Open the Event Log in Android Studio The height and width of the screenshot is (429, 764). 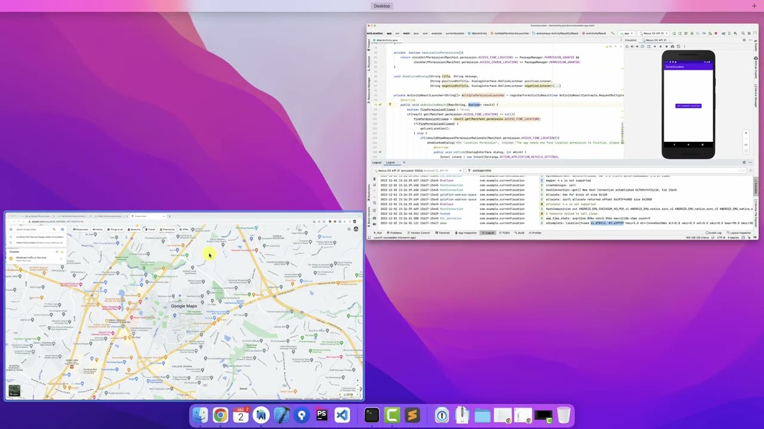tap(714, 232)
